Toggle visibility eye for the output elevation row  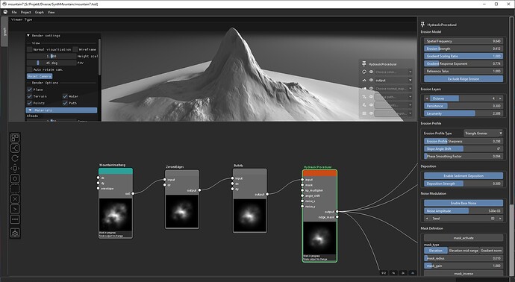(x=371, y=80)
